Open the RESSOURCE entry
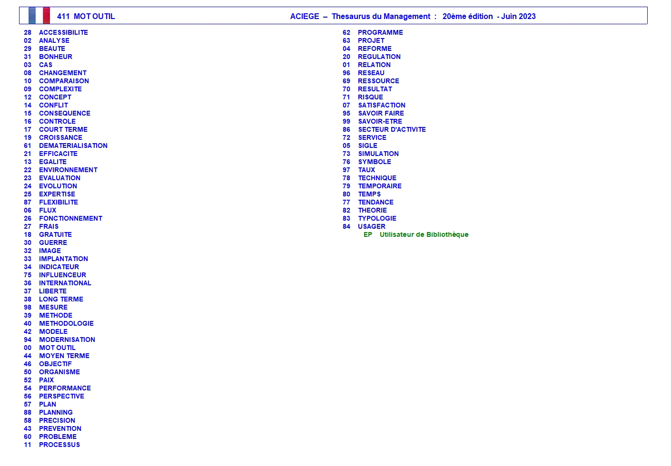 pos(378,81)
